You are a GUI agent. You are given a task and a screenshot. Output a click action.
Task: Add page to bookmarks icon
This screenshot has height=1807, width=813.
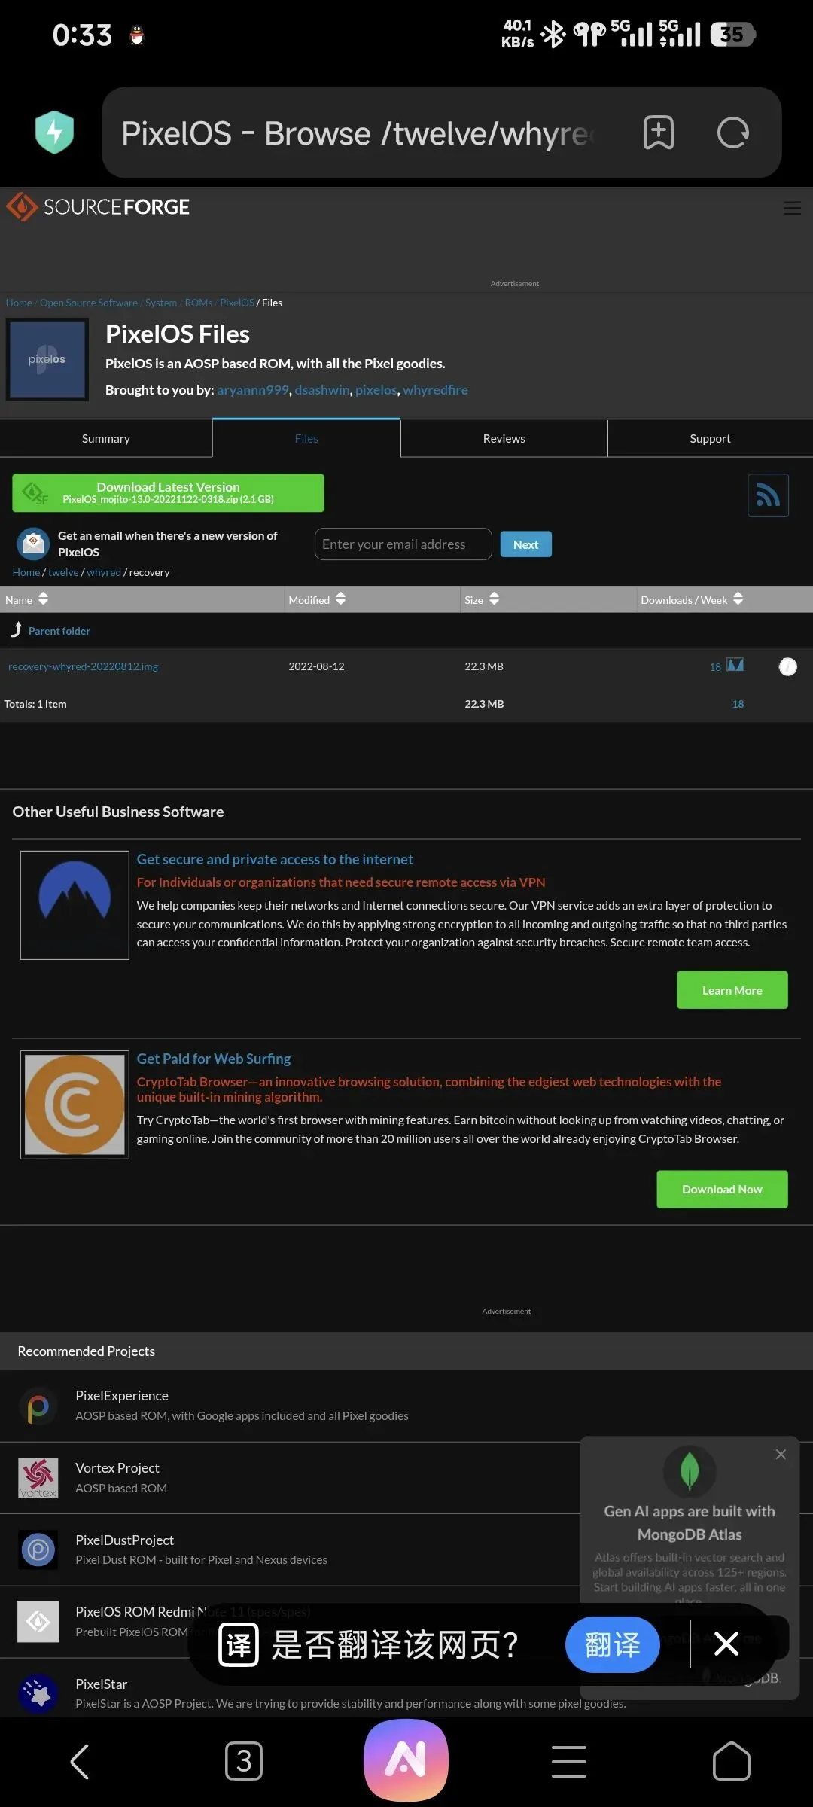coord(658,133)
